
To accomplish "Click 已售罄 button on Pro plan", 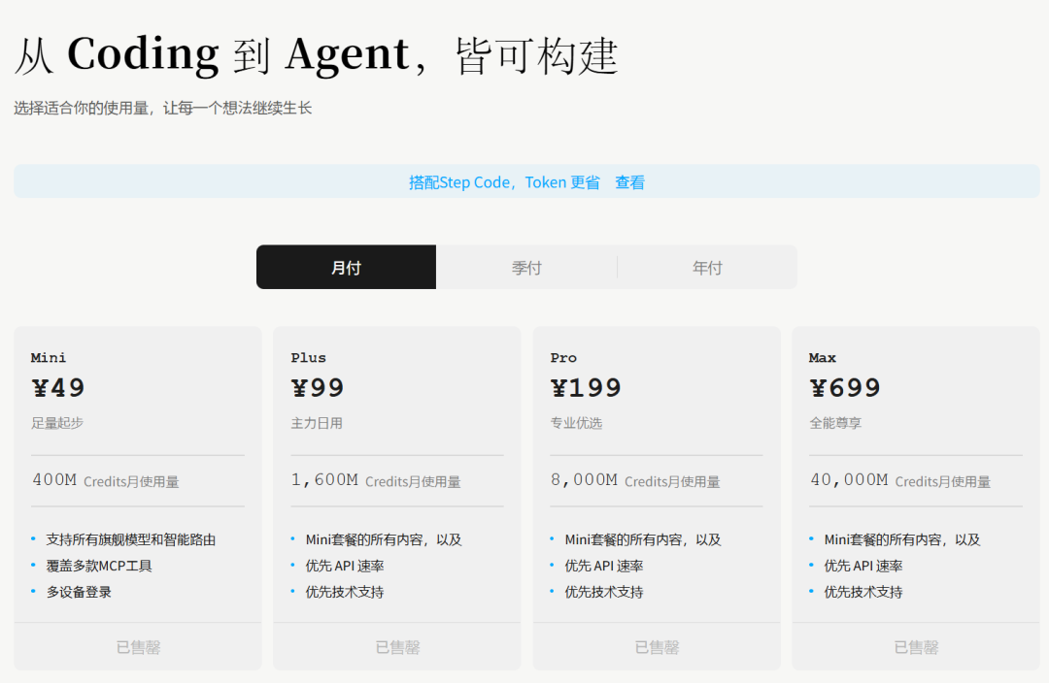I will point(657,647).
